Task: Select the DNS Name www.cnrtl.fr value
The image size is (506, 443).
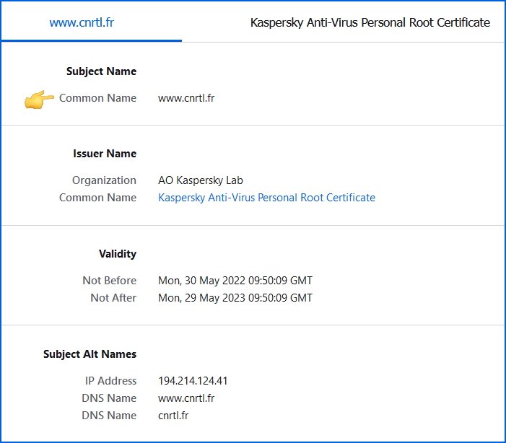Action: (x=186, y=398)
